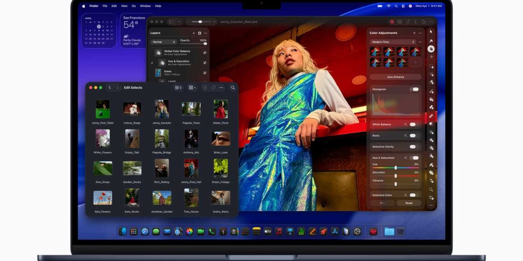Screen dimensions: 523x261
Task: Select the Arrange arrow tool at toolbar top
Action: pos(431,33)
